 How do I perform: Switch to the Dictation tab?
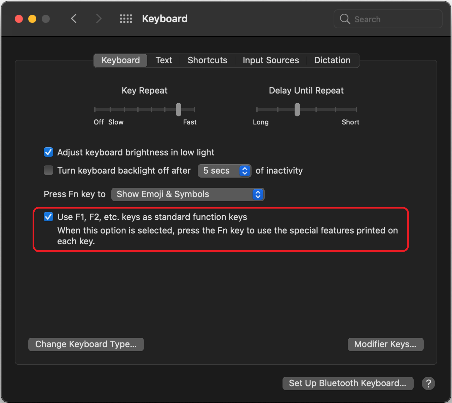coord(332,60)
